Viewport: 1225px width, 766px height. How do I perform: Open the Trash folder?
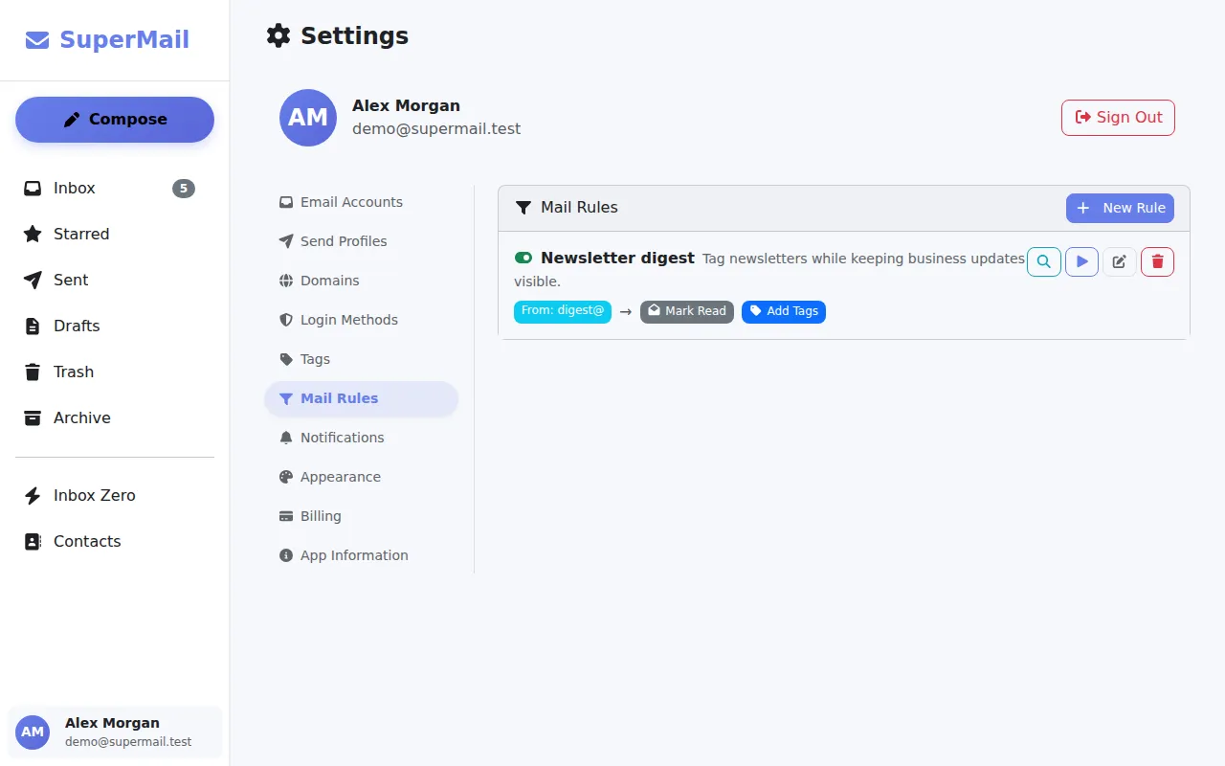pyautogui.click(x=115, y=372)
